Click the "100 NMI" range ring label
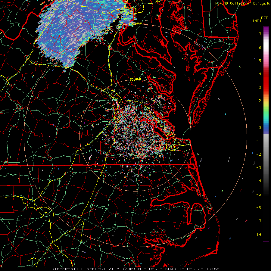Image resolution: width=271 pixels, height=271 pixels. (135, 24)
